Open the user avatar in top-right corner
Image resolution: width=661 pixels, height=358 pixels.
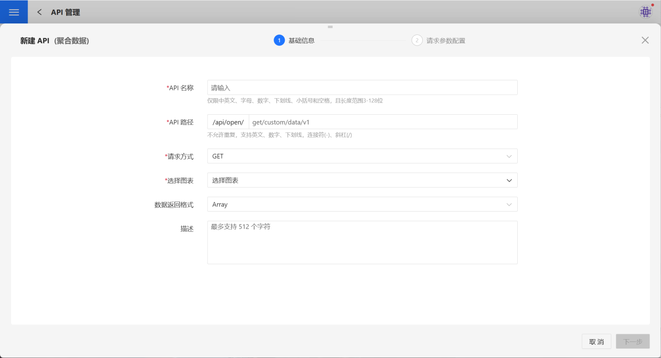pos(645,12)
